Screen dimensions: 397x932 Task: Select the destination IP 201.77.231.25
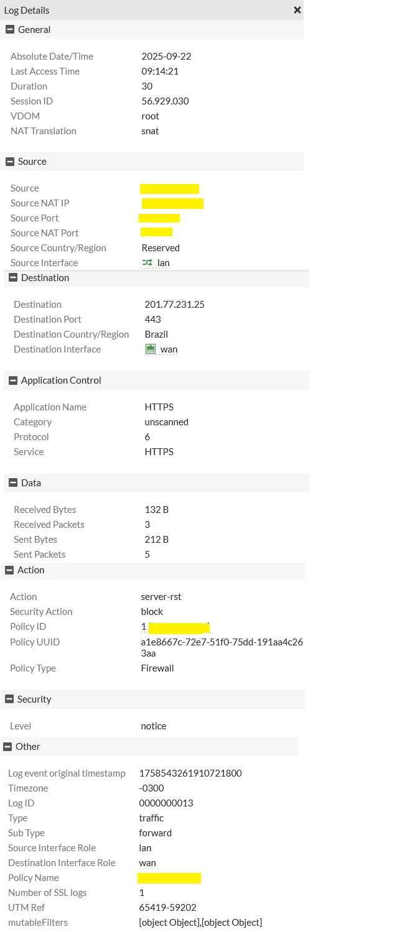[174, 305]
